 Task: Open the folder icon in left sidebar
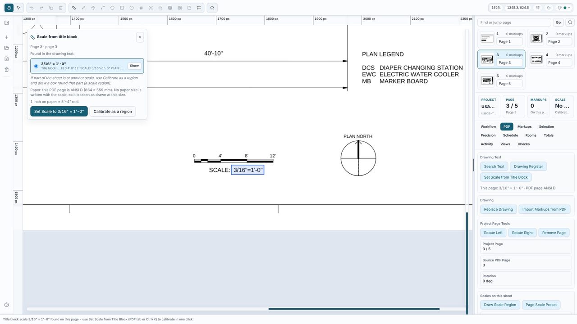[x=7, y=48]
